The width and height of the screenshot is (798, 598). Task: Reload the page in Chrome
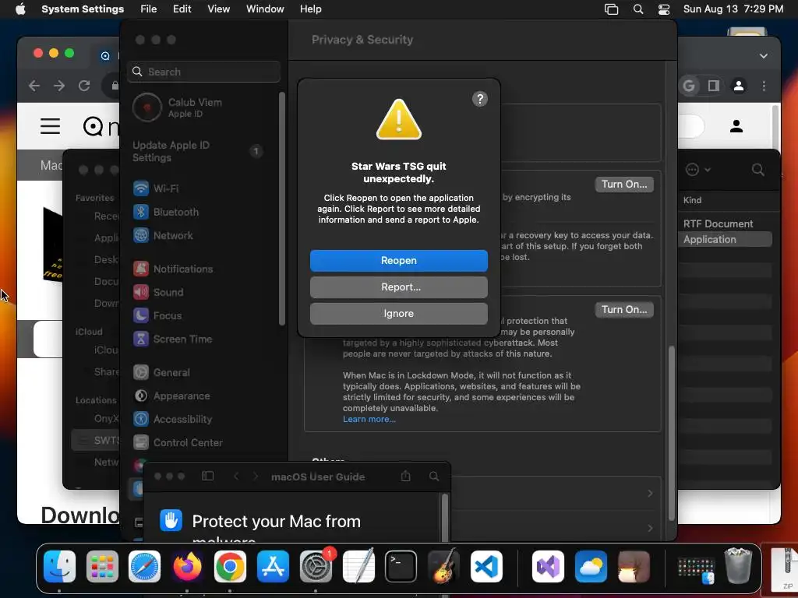point(84,86)
